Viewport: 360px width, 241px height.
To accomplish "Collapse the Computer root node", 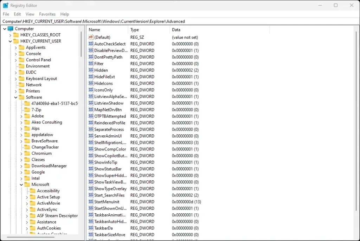I will click(x=5, y=29).
